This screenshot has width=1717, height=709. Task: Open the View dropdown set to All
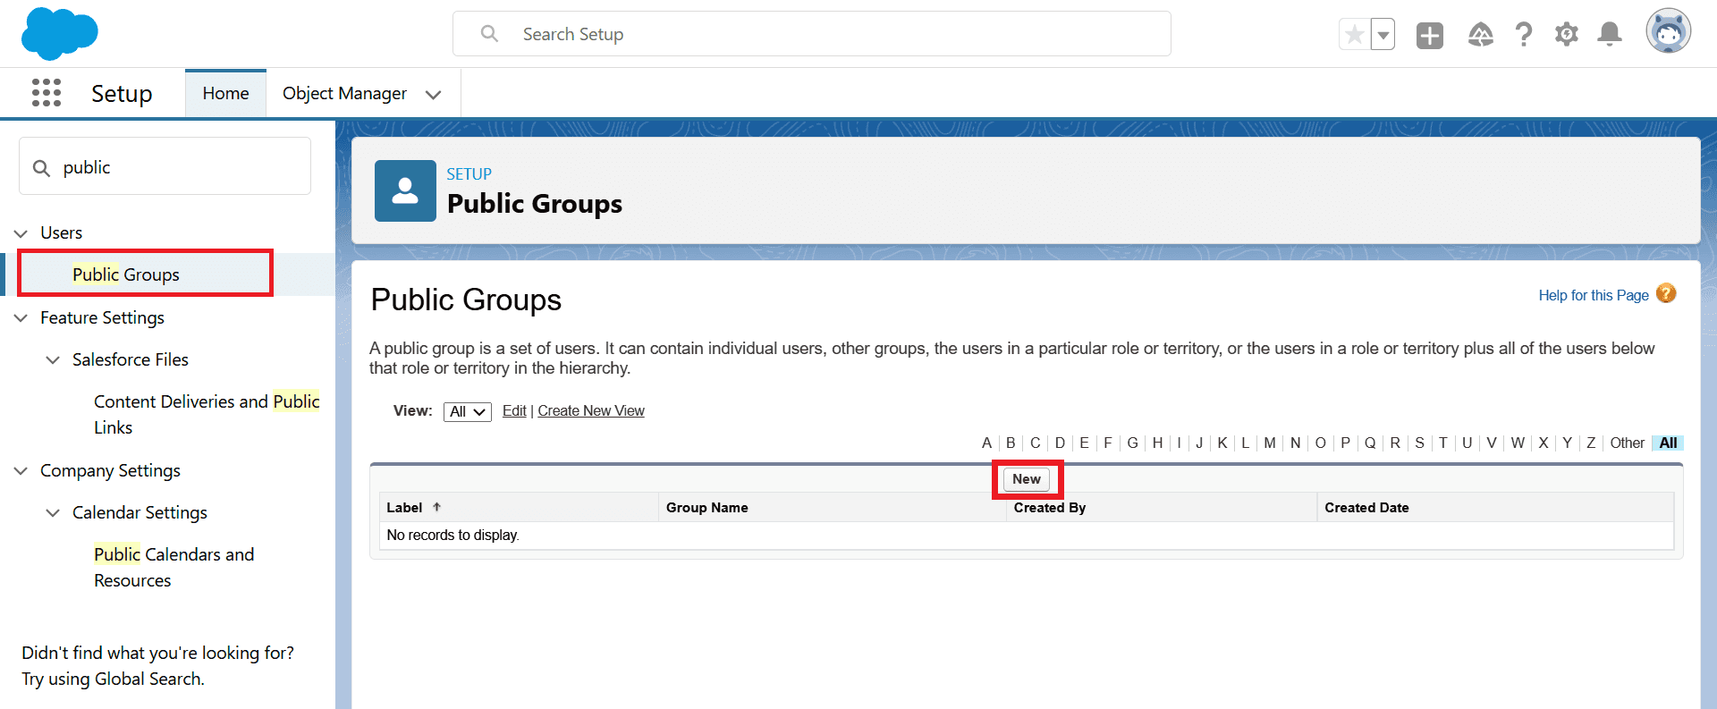point(467,411)
